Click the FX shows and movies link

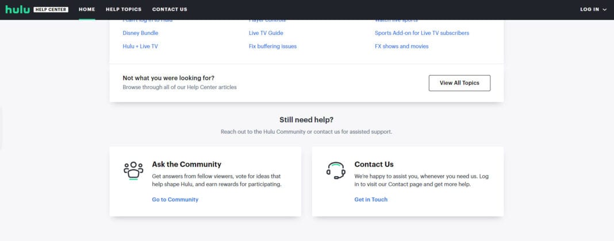pos(401,46)
